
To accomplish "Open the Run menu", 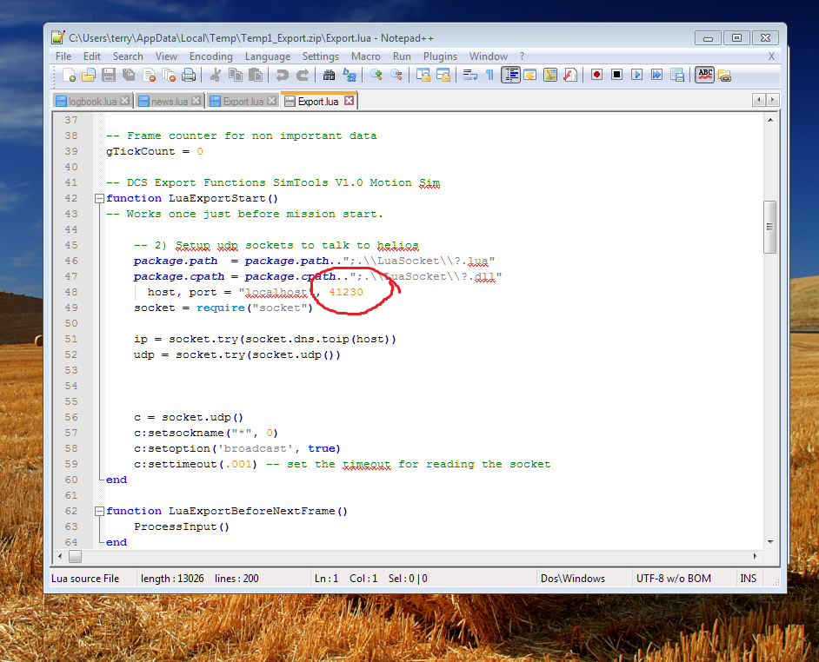I will click(402, 56).
